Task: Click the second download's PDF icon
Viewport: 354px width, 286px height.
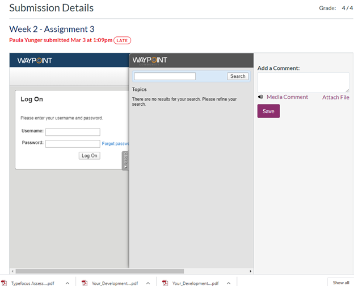Action: (85, 283)
